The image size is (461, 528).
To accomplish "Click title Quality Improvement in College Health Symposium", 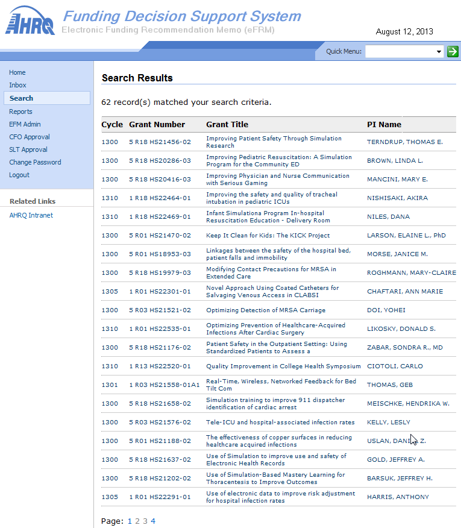I will pos(283,366).
